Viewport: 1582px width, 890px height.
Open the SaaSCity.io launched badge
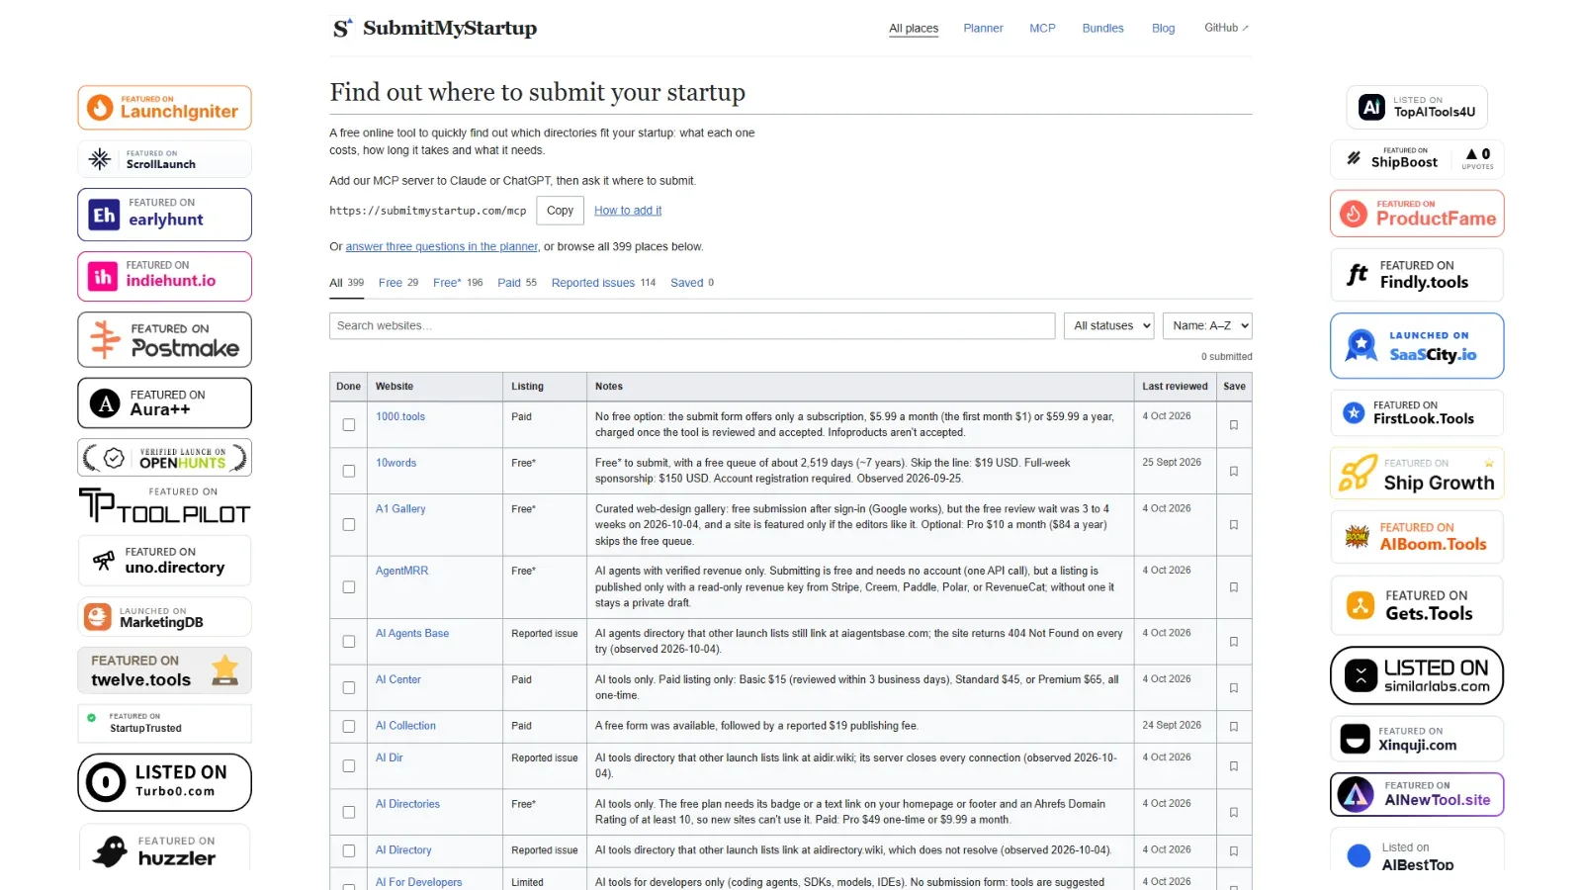(x=1417, y=346)
